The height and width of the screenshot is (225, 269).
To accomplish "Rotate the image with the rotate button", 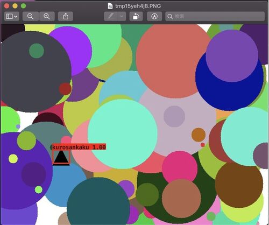I will pos(136,16).
